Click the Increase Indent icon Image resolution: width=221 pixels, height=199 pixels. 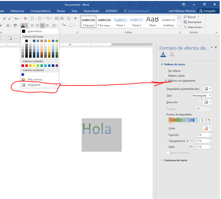62,18
